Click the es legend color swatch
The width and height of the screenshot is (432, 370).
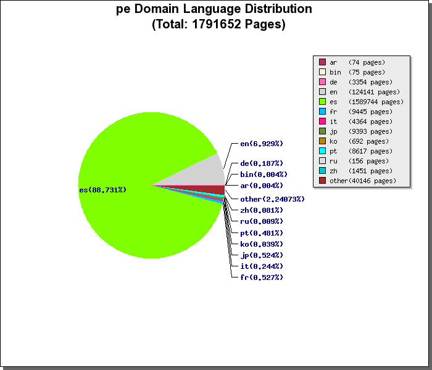click(322, 102)
